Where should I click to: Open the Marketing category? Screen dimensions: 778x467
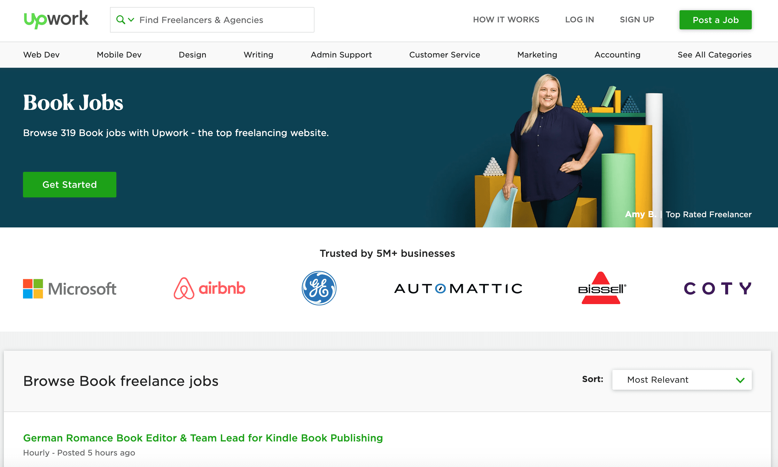537,55
